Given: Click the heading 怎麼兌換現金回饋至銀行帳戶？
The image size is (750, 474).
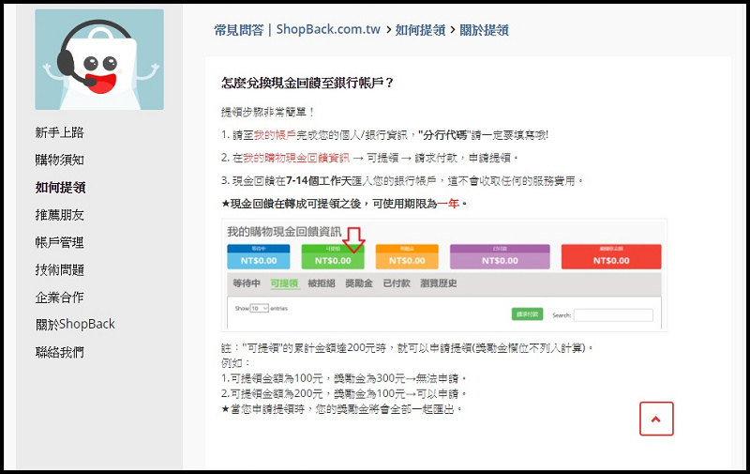Looking at the screenshot, I should coord(307,83).
